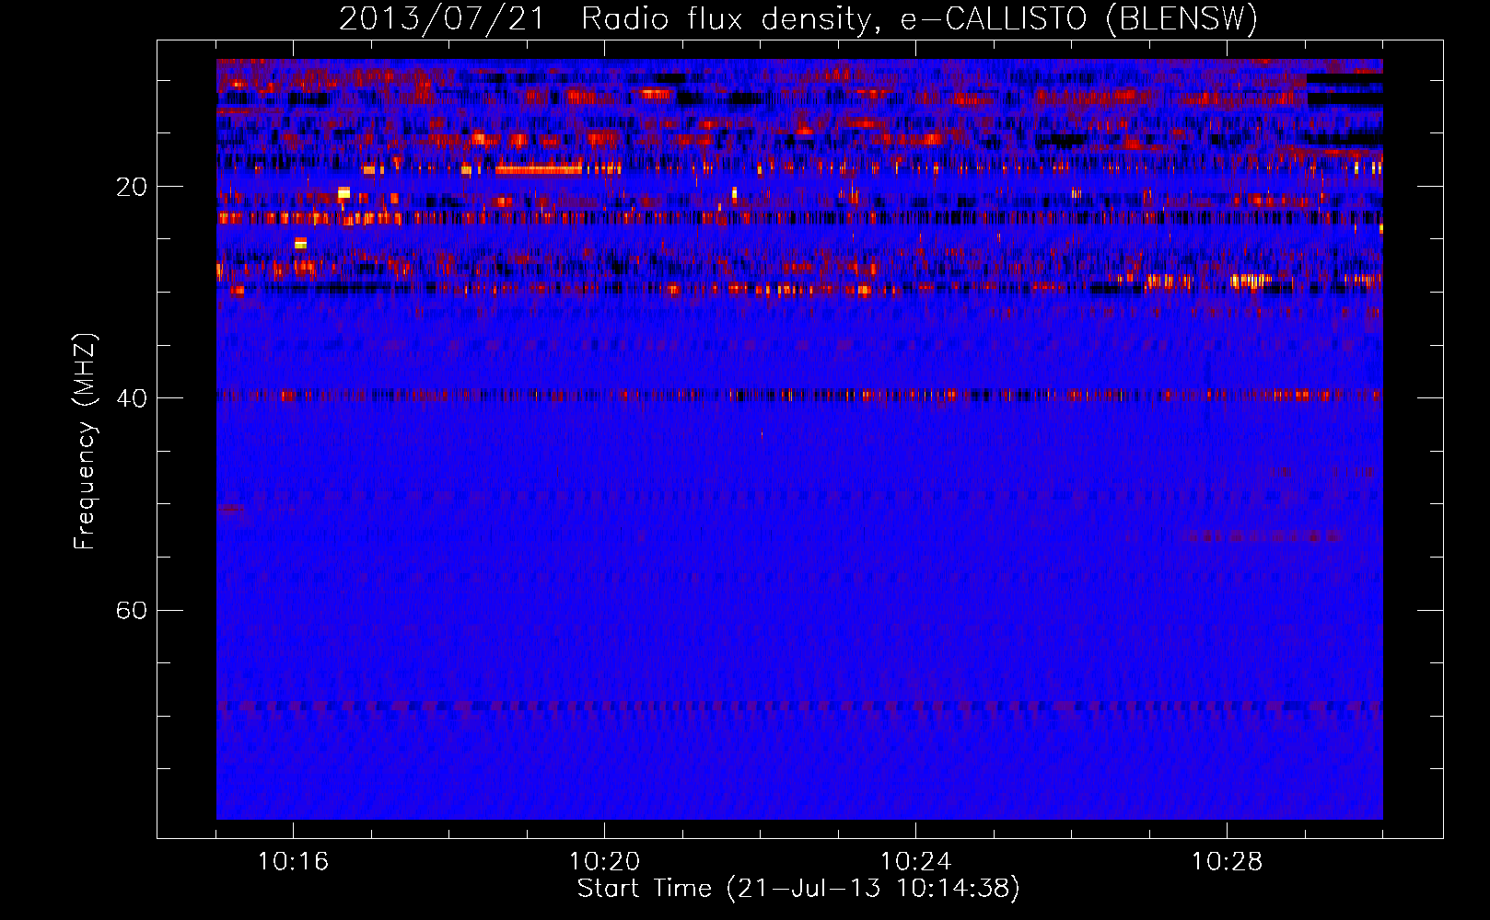Screen dimensions: 1490x920
Task: Click the Frequency (MHZ) axis label
Action: click(x=85, y=442)
